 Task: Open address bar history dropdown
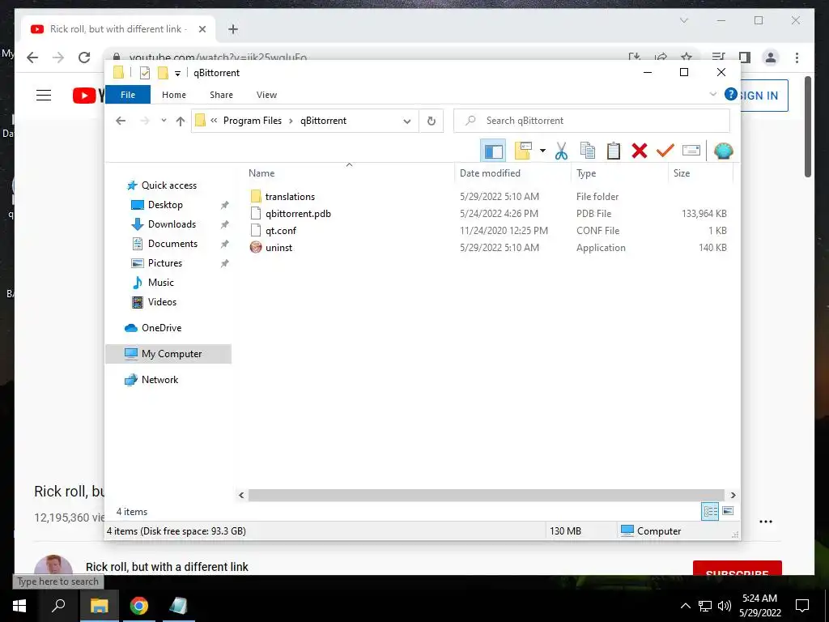click(x=406, y=121)
